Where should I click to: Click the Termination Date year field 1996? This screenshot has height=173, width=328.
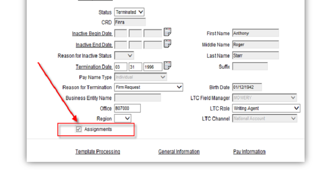tap(153, 67)
